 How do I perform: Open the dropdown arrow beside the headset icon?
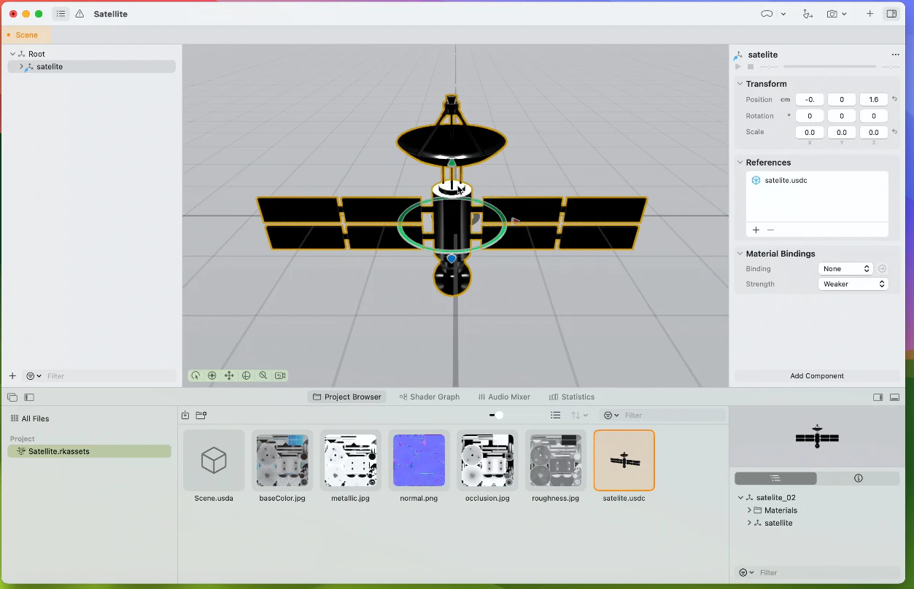click(783, 14)
